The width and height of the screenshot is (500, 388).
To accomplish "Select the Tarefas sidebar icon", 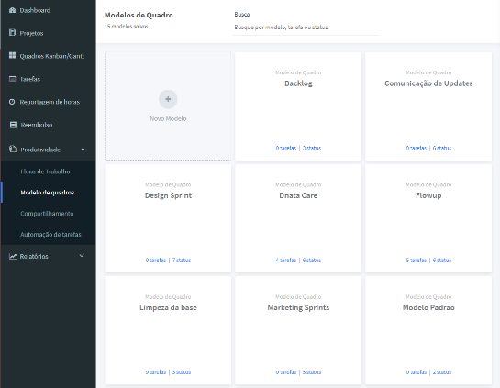I will coord(13,79).
